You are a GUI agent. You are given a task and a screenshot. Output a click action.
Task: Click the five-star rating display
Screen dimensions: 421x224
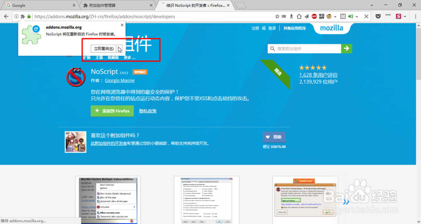pos(313,68)
